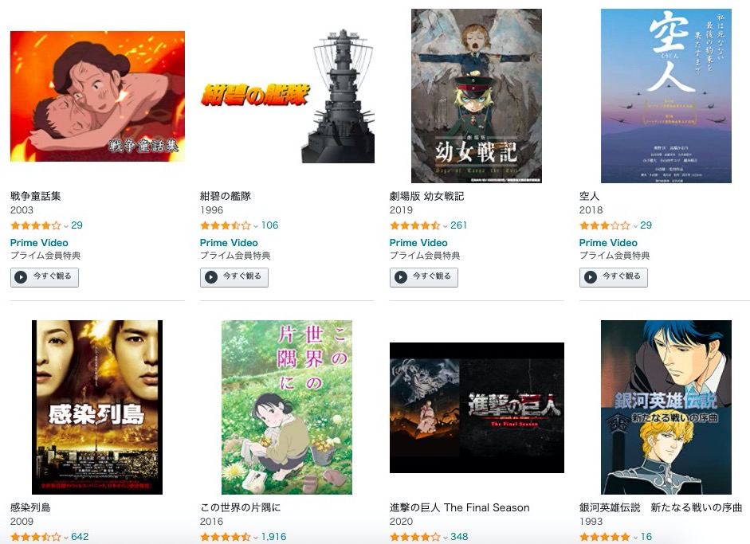
Task: Click star rating icons for 戦争童話集
Action: click(36, 225)
